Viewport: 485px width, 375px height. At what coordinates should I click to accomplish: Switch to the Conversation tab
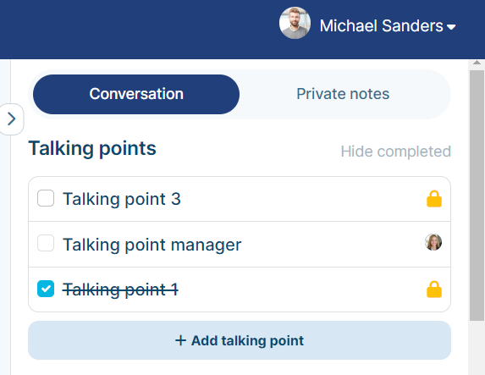(136, 94)
